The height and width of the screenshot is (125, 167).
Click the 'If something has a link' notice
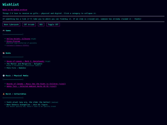point(72,19)
